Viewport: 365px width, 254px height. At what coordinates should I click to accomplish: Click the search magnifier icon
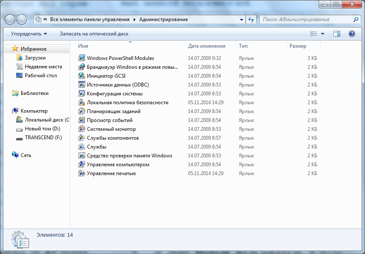(356, 19)
